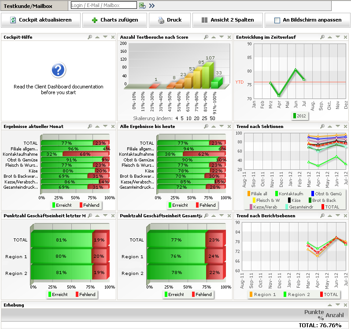The width and height of the screenshot is (351, 329).
Task: Toggle An Bildschirm anpassen checkbox
Action: tap(277, 20)
